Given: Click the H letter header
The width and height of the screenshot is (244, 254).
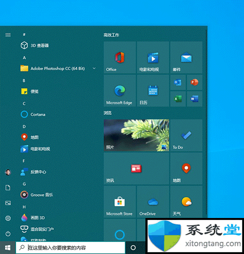Looking at the screenshot, I should click(24, 207).
